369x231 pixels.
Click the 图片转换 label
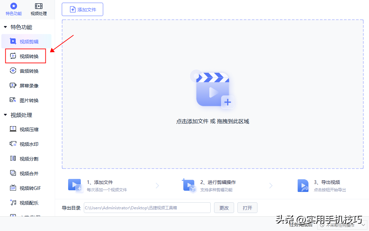click(29, 100)
